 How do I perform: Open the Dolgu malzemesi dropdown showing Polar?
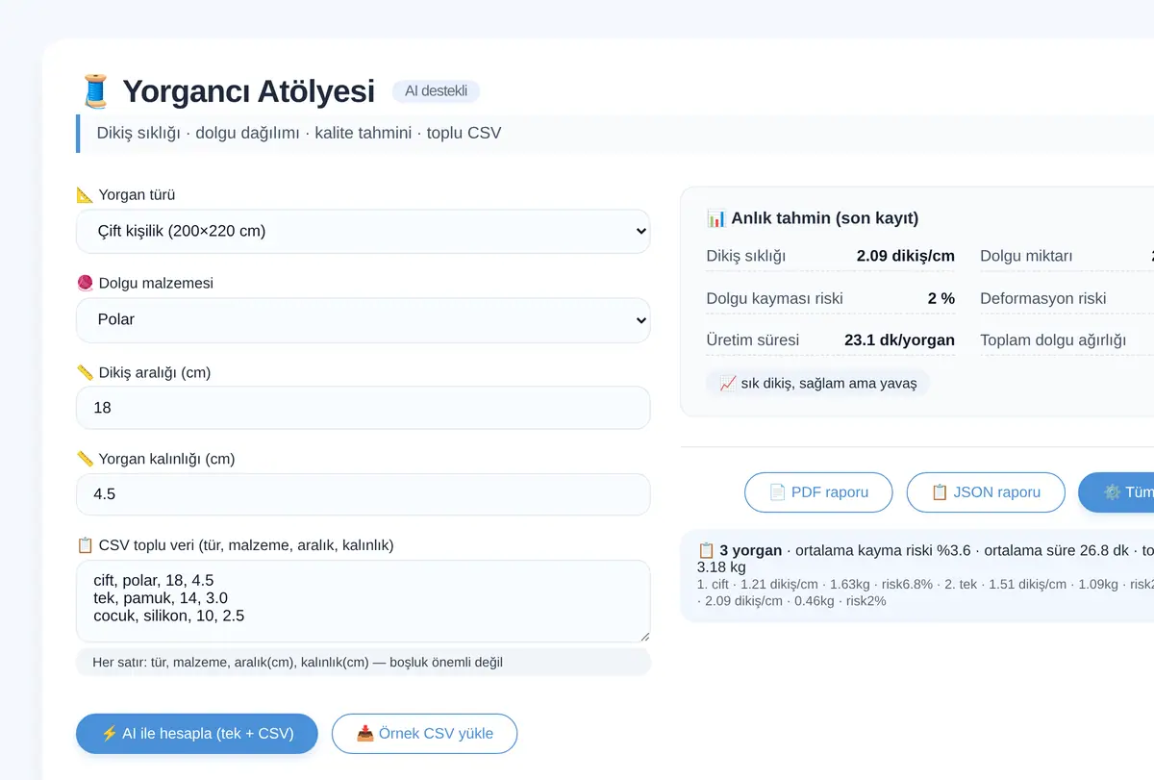point(364,319)
